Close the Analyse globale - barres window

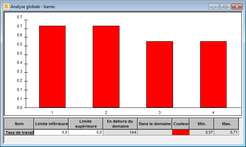(x=237, y=7)
